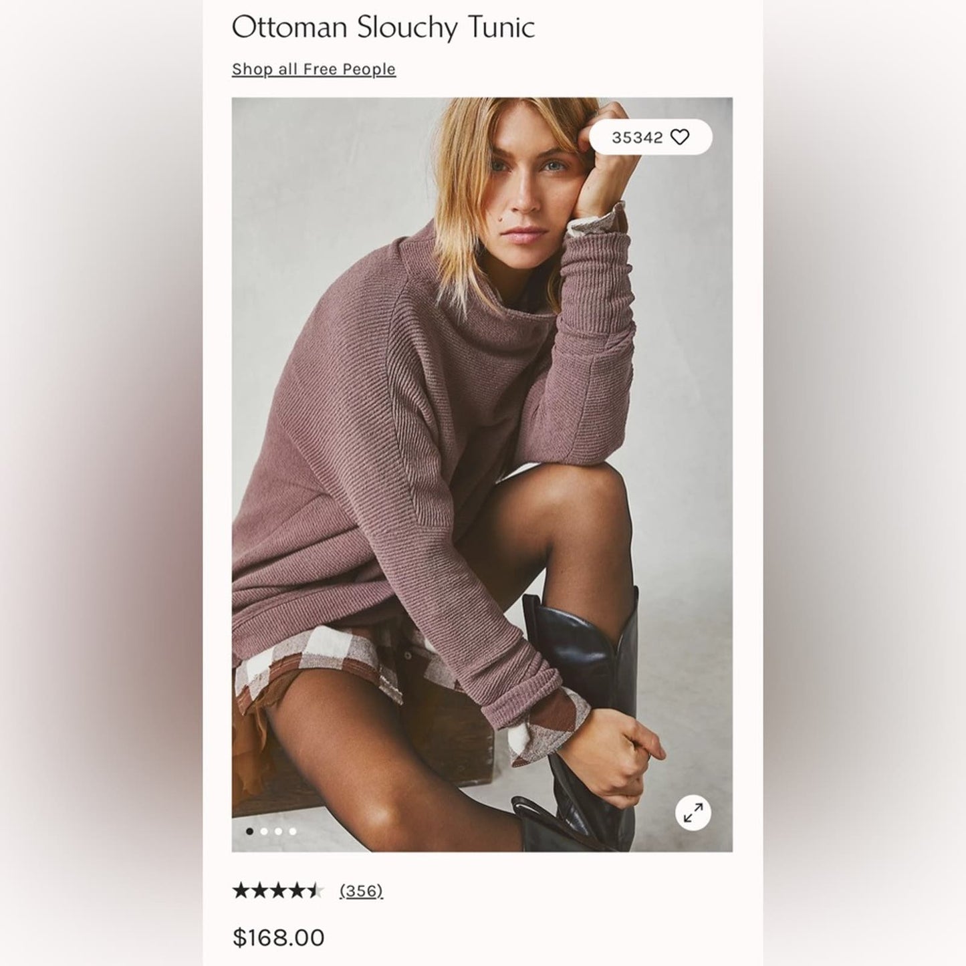
Task: Select the Ottoman Slouchy Tunic title
Action: tap(383, 28)
